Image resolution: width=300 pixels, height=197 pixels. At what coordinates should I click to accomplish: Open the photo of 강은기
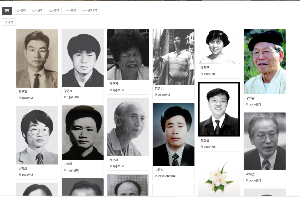[x=174, y=57]
